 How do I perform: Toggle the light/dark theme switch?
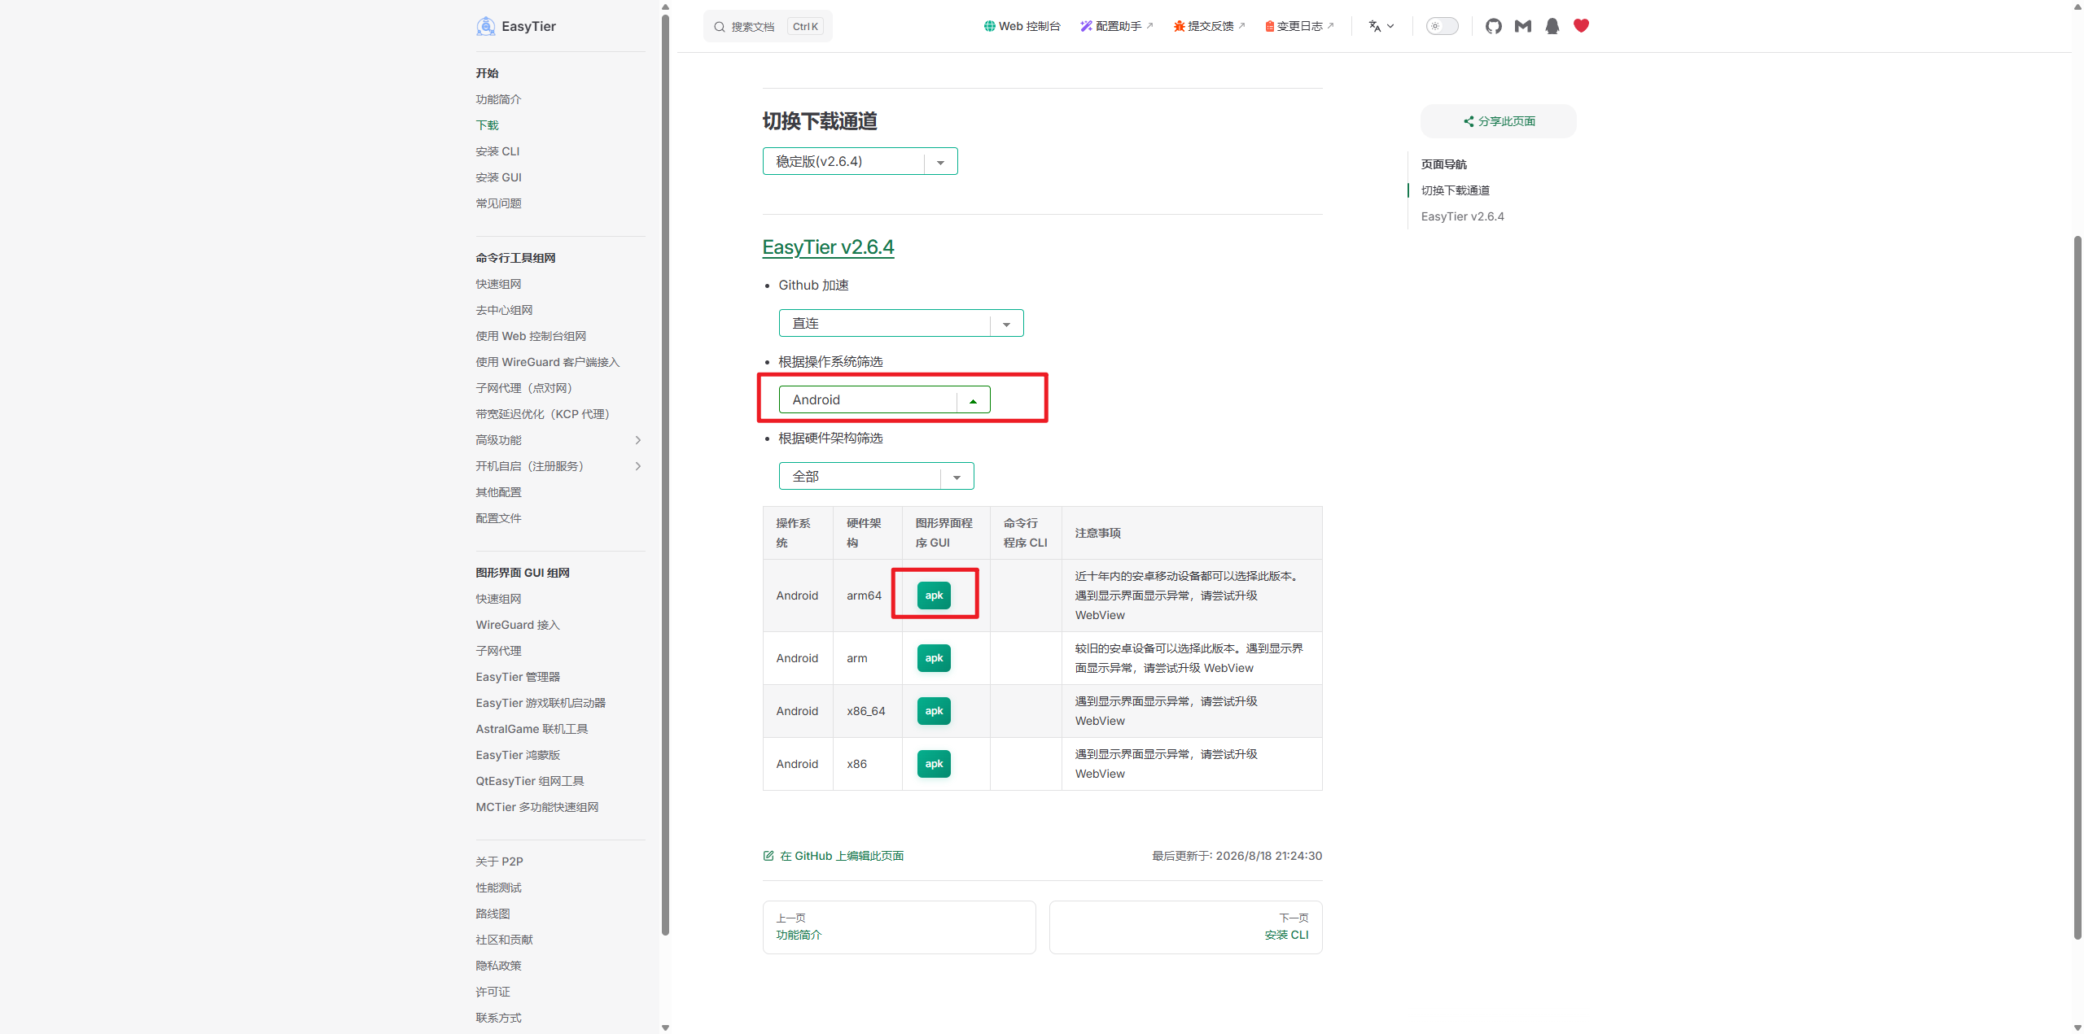(x=1442, y=26)
